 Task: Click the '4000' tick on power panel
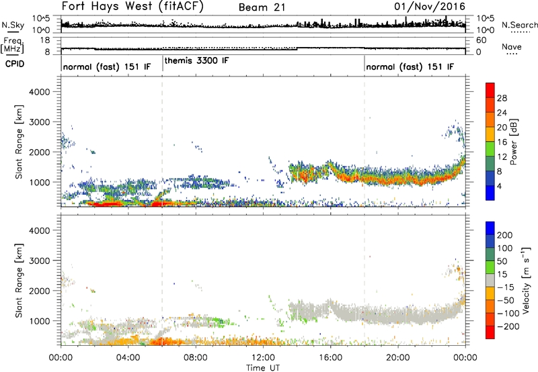[39, 92]
